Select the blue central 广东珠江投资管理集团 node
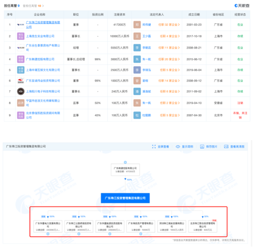 125,198
